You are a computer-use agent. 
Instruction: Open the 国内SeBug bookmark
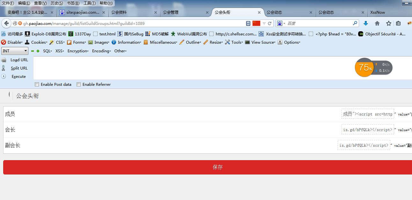click(130, 34)
